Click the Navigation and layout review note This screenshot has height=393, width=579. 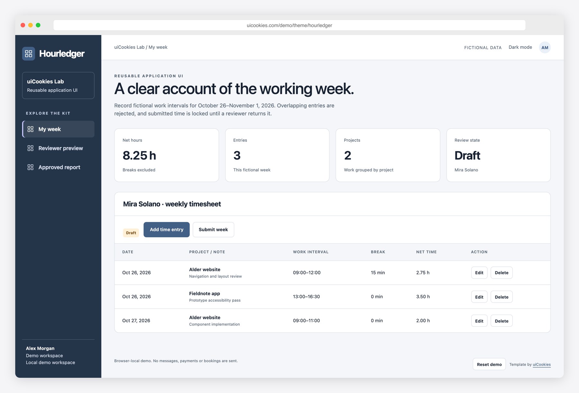216,276
